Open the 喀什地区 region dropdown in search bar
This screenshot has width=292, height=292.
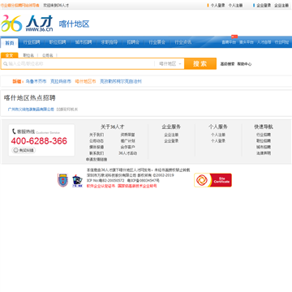coord(170,64)
